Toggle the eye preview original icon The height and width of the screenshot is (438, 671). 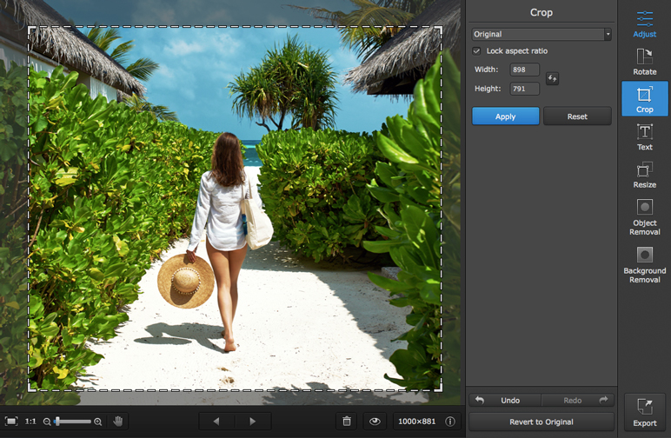click(x=375, y=421)
